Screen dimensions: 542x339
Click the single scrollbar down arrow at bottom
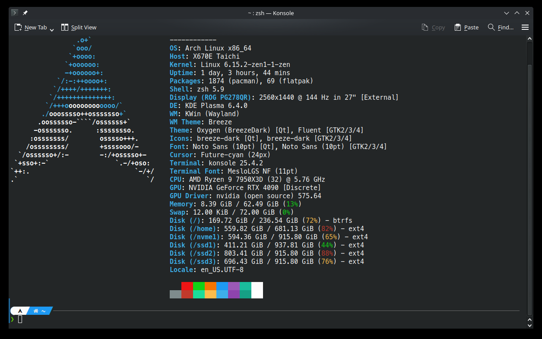pos(530,325)
